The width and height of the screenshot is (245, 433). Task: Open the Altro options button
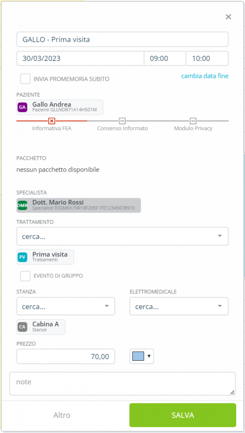(x=62, y=415)
